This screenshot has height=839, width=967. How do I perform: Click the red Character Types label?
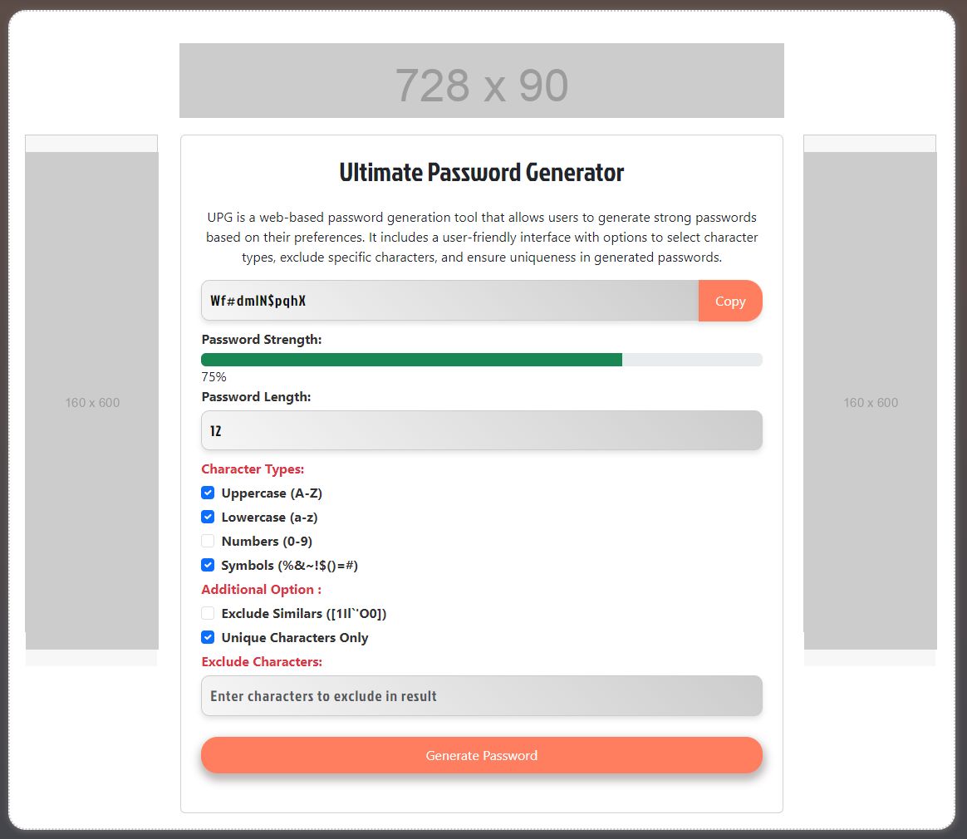(253, 469)
